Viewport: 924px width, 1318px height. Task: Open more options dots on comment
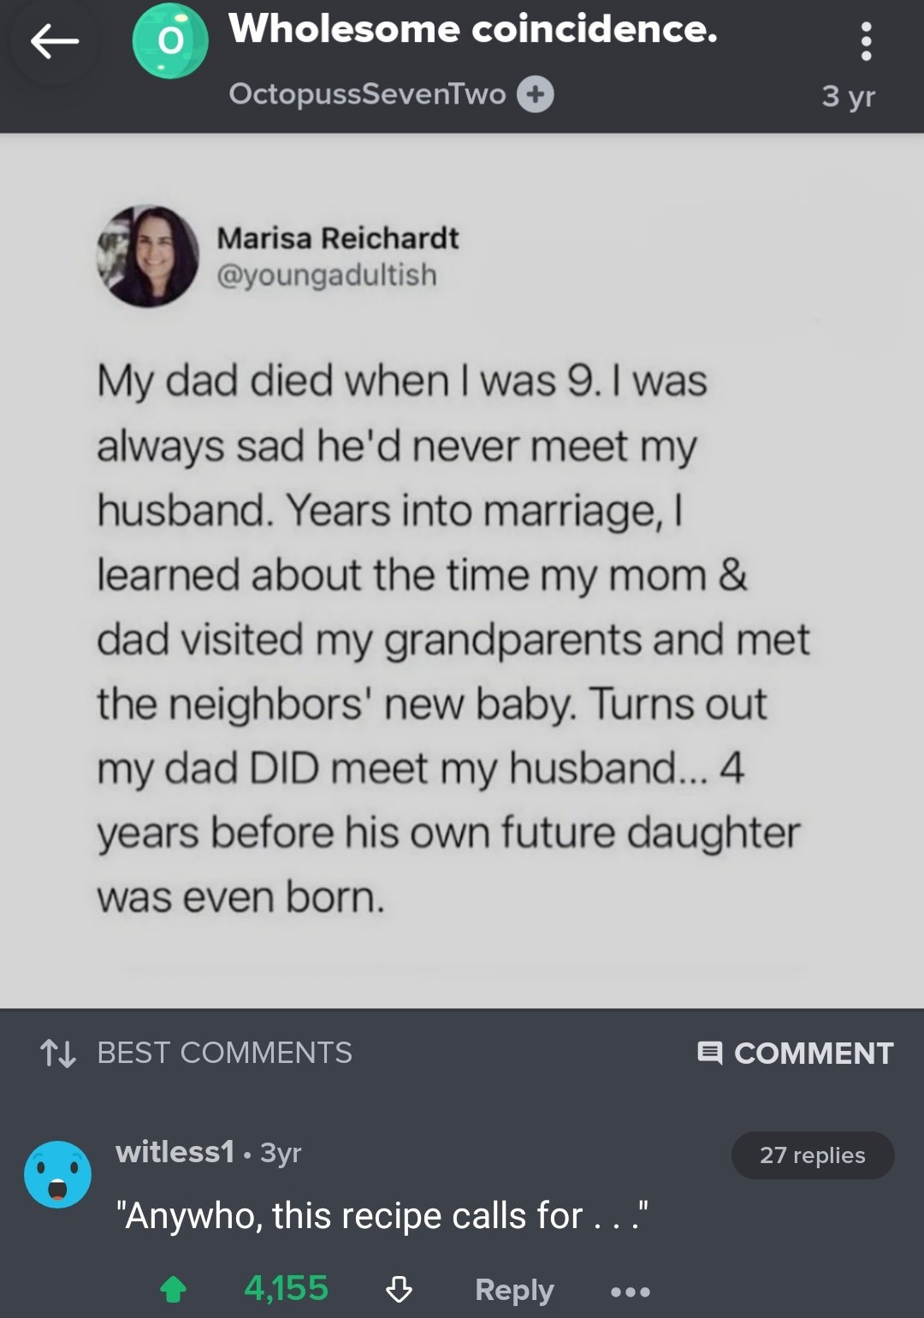(x=631, y=1291)
